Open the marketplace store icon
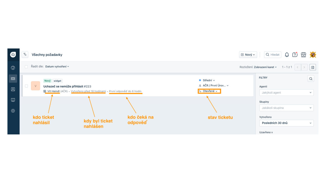The height and width of the screenshot is (183, 326). (x=303, y=55)
